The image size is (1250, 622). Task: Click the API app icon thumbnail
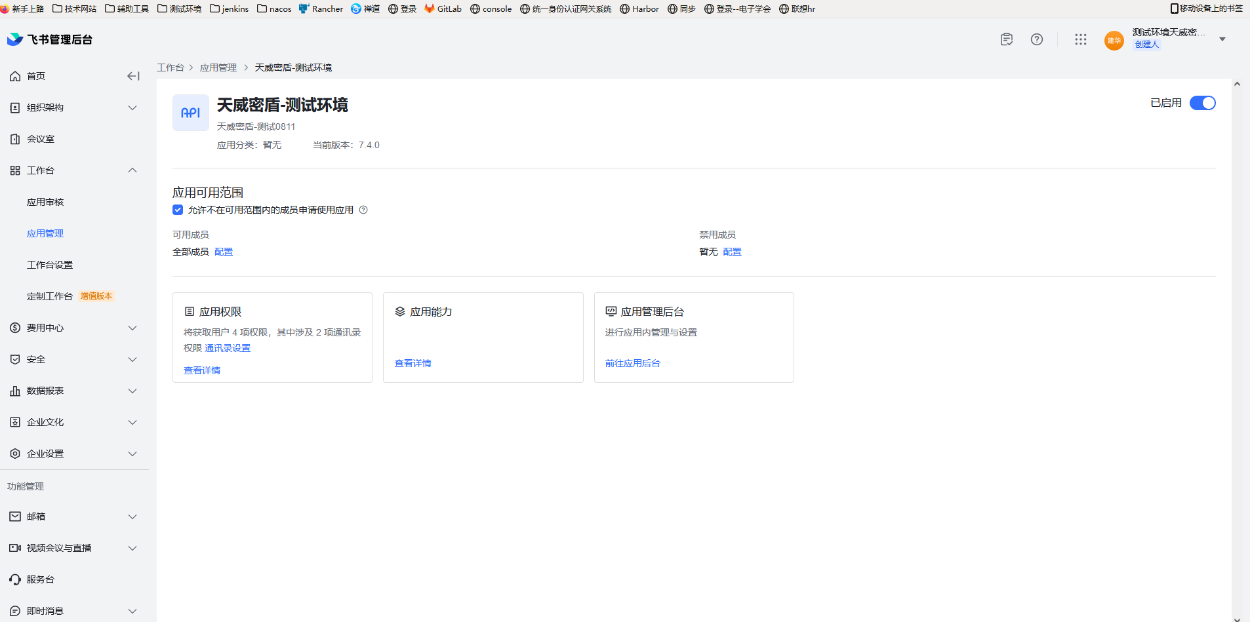point(191,113)
